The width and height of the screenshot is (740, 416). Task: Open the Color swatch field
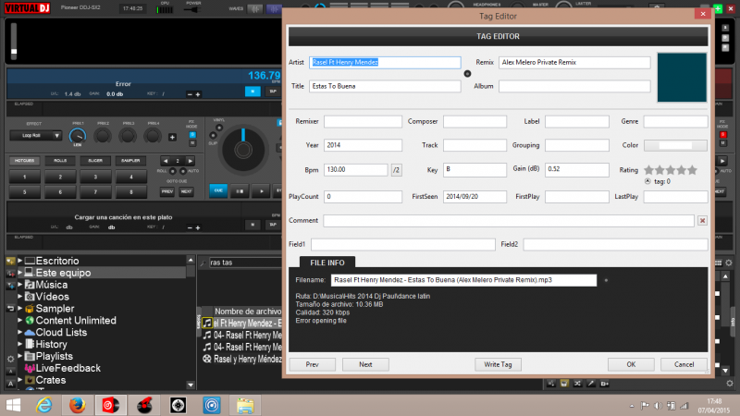[675, 145]
